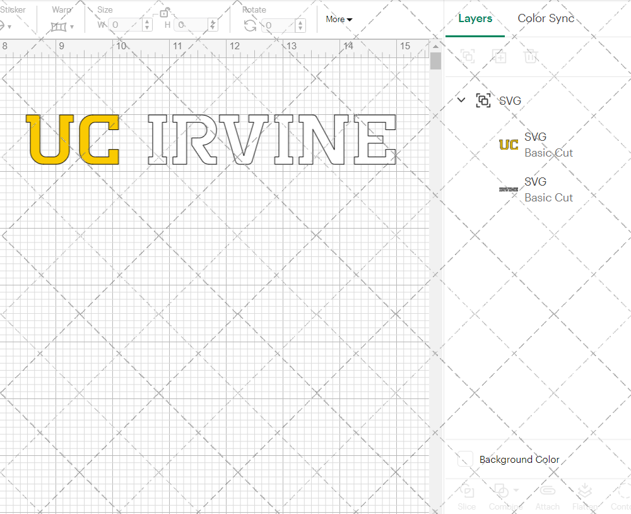Open the More dropdown in the toolbar
This screenshot has width=631, height=514.
click(338, 20)
